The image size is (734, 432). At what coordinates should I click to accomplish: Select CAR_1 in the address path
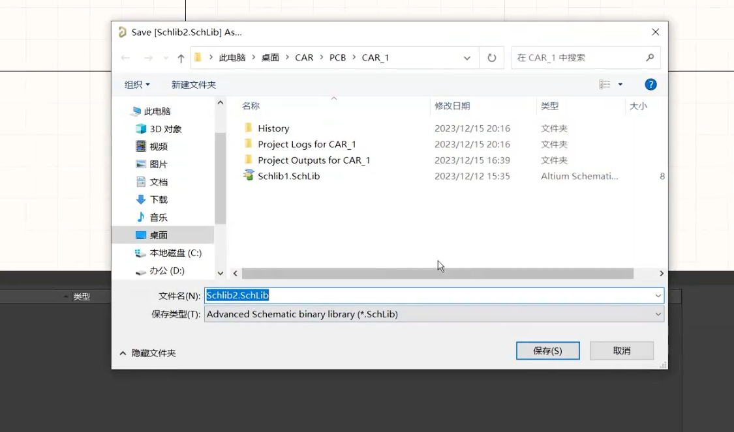click(375, 57)
